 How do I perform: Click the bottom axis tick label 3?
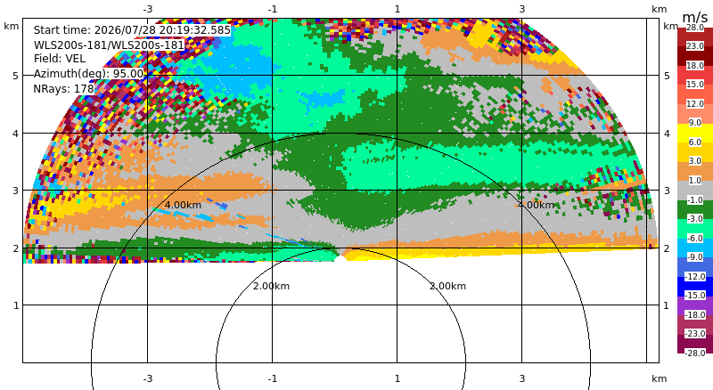(x=522, y=378)
